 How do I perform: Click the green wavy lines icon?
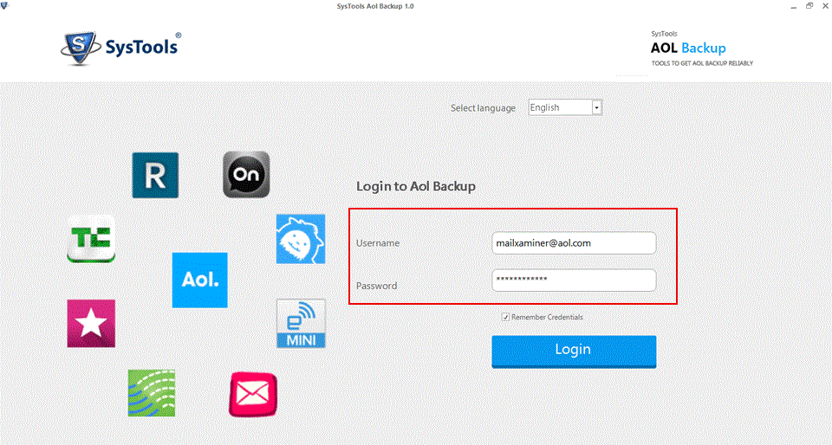(152, 393)
